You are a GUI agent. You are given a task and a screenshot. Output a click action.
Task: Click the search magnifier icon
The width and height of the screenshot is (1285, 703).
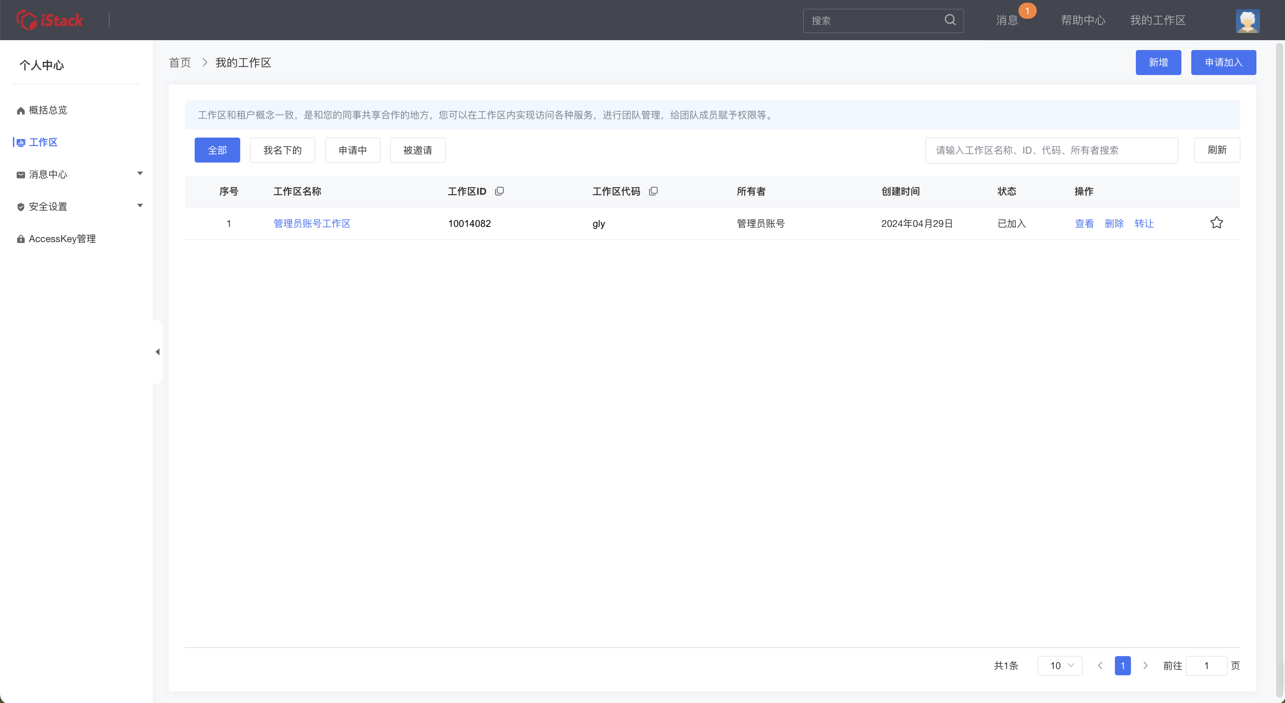pos(950,20)
